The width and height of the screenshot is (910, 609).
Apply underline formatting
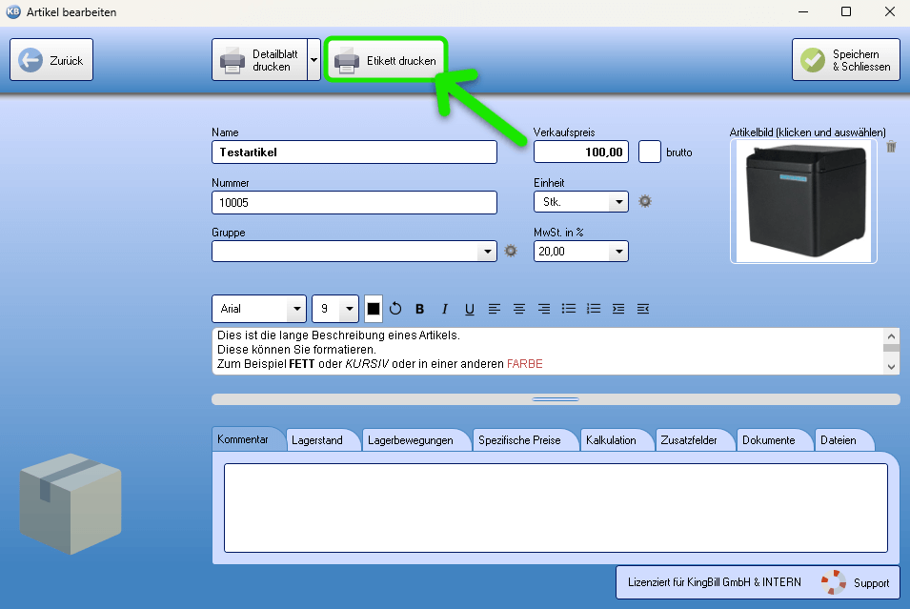[x=470, y=309]
